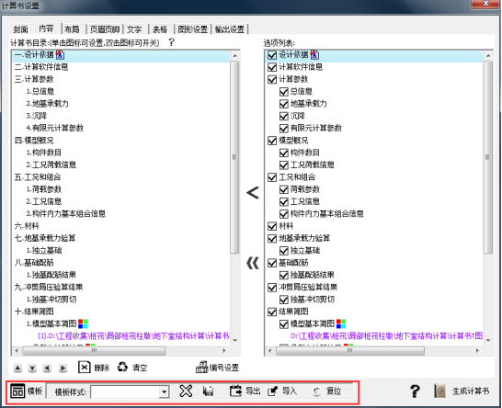Click the save template floppy icon
502x408 pixels.
208,391
